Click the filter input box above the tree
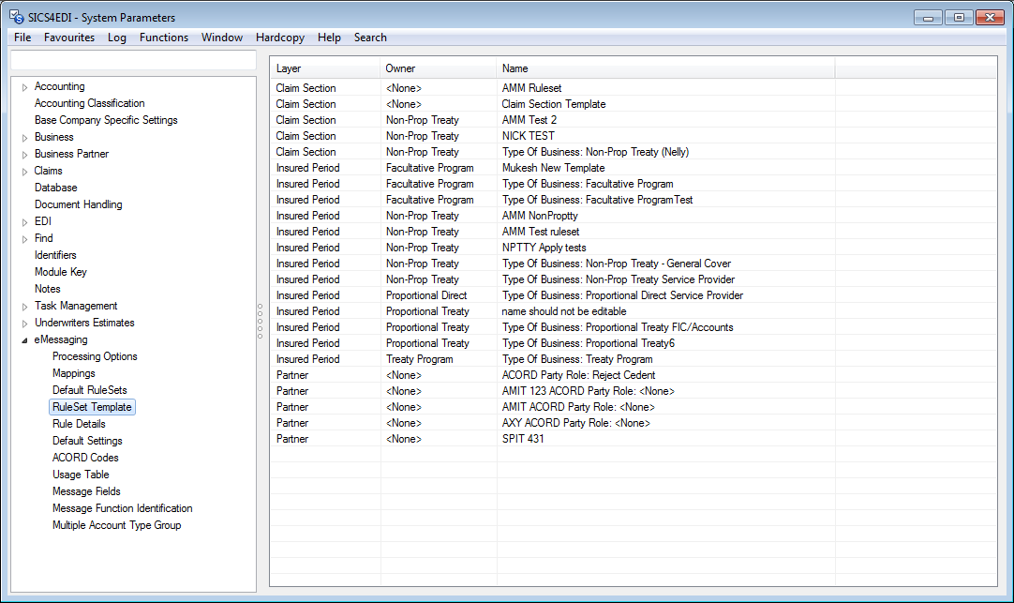 (131, 60)
